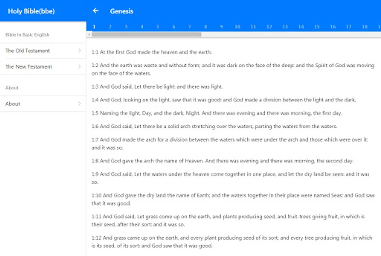Open Genesis chapter 7
The image size is (381, 256).
[x=190, y=27]
